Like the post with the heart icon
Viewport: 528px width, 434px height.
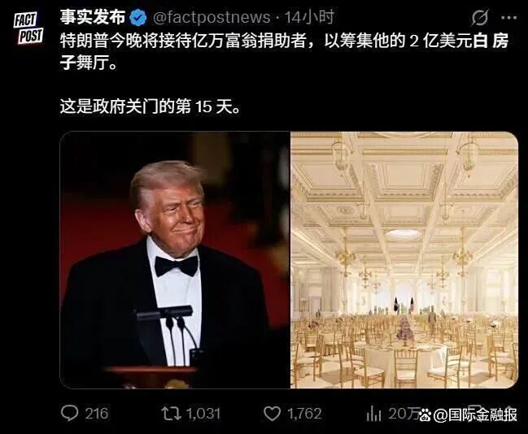click(272, 414)
